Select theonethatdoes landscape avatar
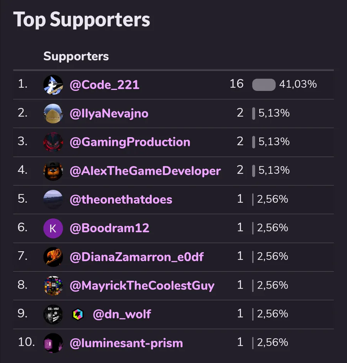The image size is (347, 363). [53, 199]
